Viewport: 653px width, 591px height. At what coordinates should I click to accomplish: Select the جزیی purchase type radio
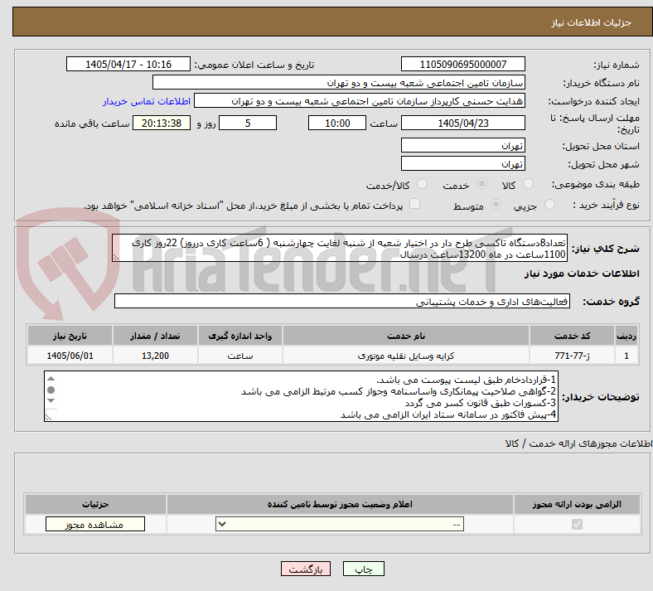pyautogui.click(x=549, y=204)
